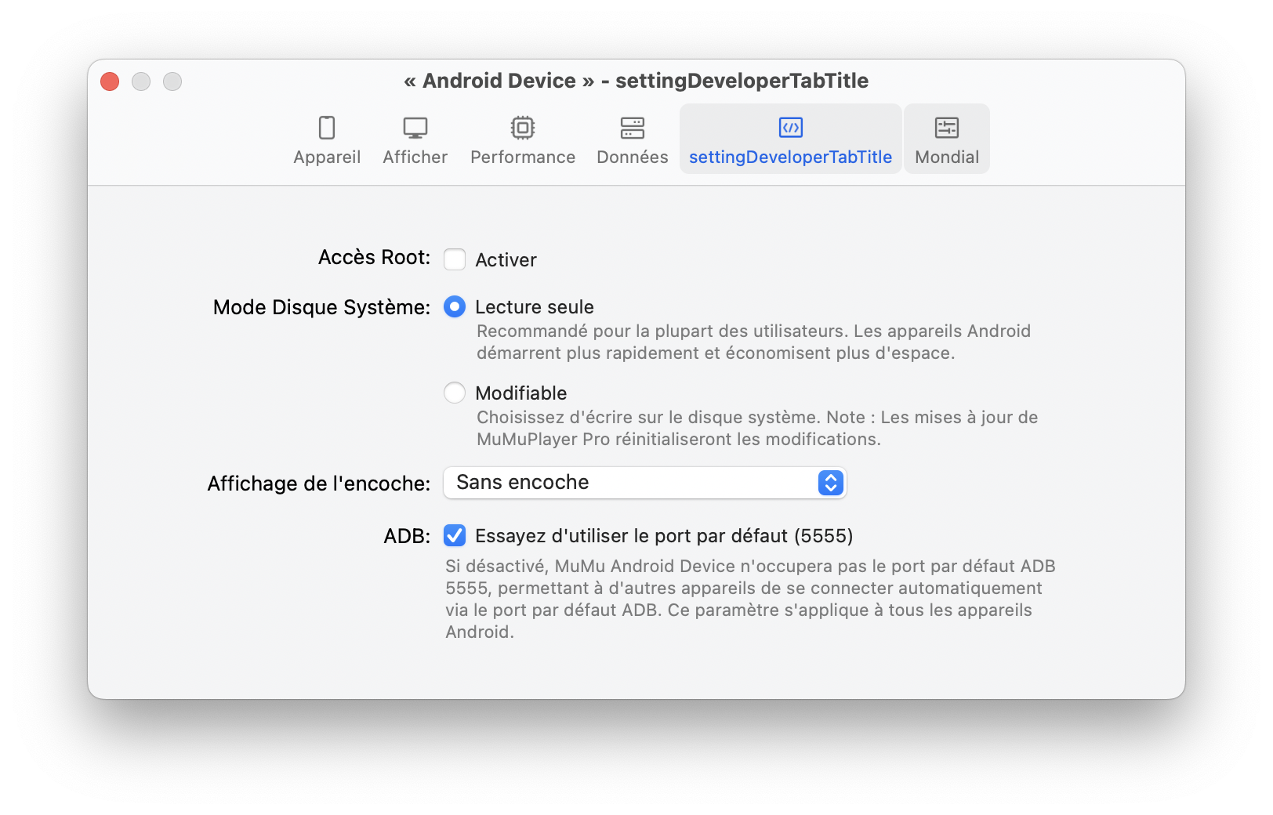Click the gray minimize window button
The image size is (1273, 815).
141,81
